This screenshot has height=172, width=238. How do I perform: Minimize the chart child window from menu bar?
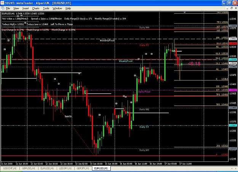coord(227,8)
